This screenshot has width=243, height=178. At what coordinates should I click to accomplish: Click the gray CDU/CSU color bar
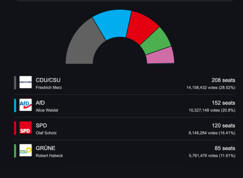(15, 83)
